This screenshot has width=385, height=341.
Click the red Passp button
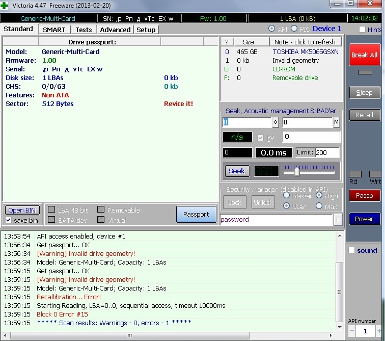[x=365, y=196]
